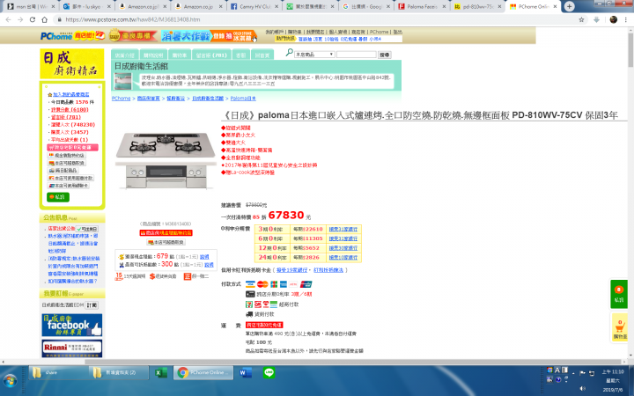The width and height of the screenshot is (634, 396).
Task: Click the 19 banks credit card bonus link
Action: tap(292, 270)
